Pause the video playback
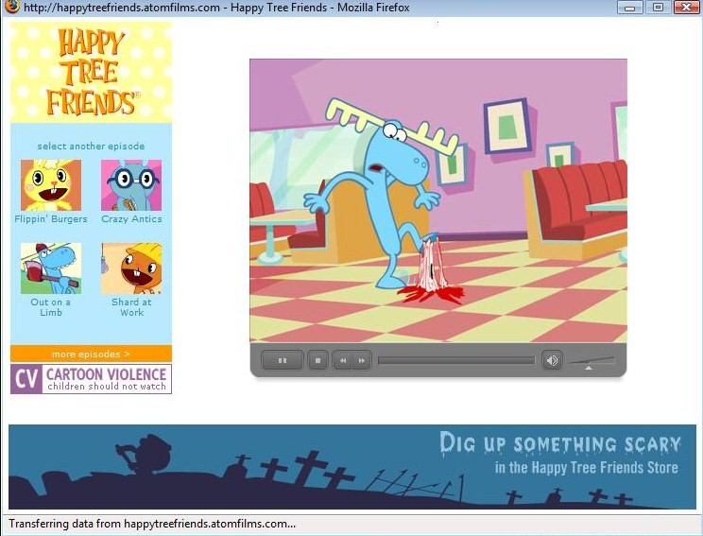This screenshot has width=703, height=536. point(282,360)
